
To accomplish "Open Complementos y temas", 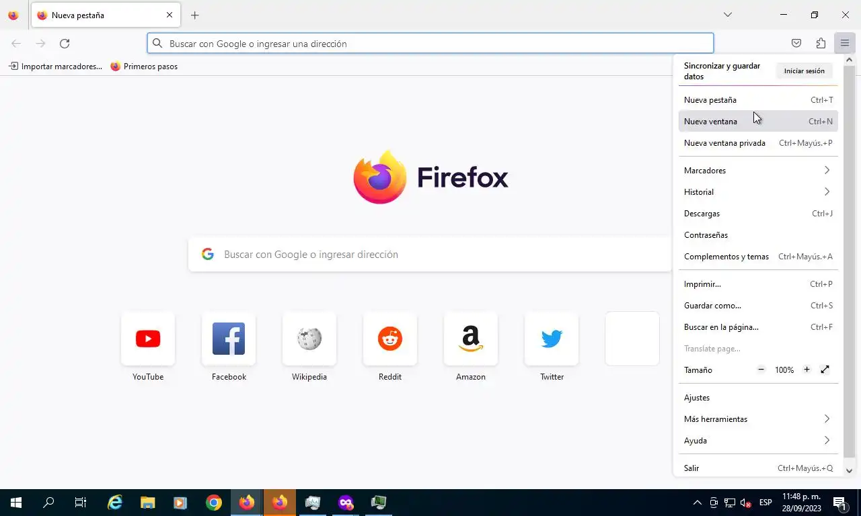I will 758,257.
